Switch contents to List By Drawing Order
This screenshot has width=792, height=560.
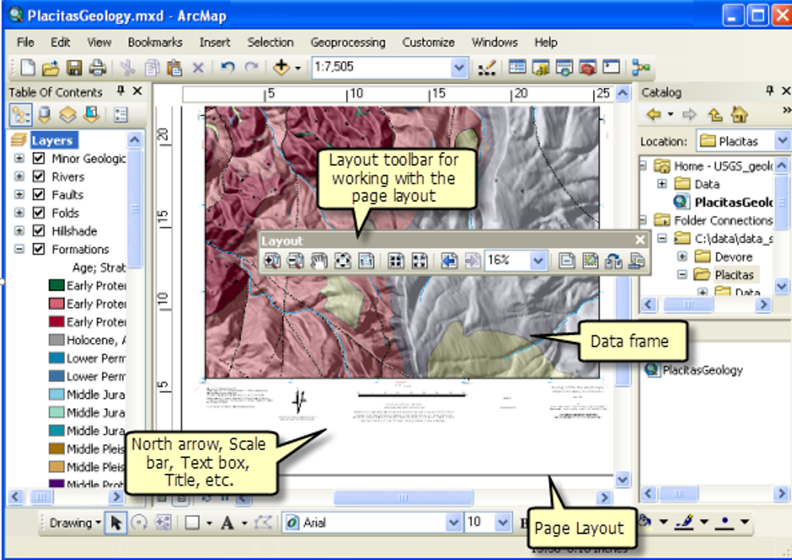click(21, 115)
